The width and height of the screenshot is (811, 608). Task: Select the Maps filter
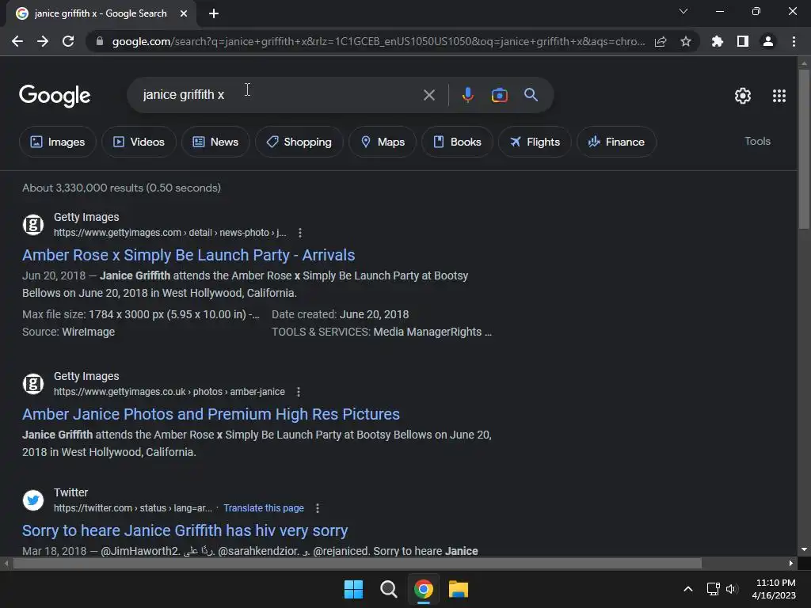(383, 142)
